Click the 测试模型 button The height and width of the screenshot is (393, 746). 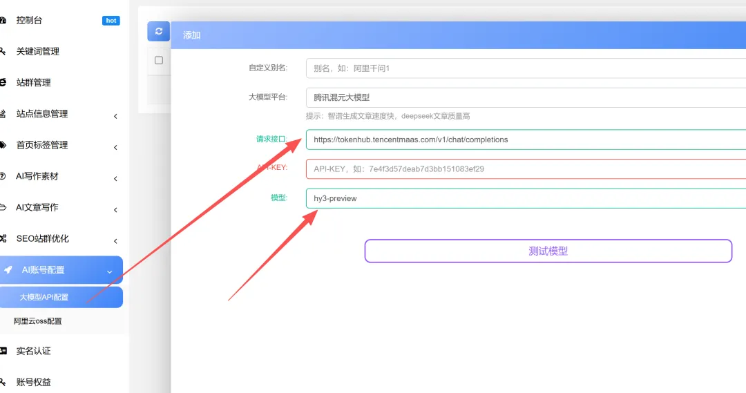548,251
